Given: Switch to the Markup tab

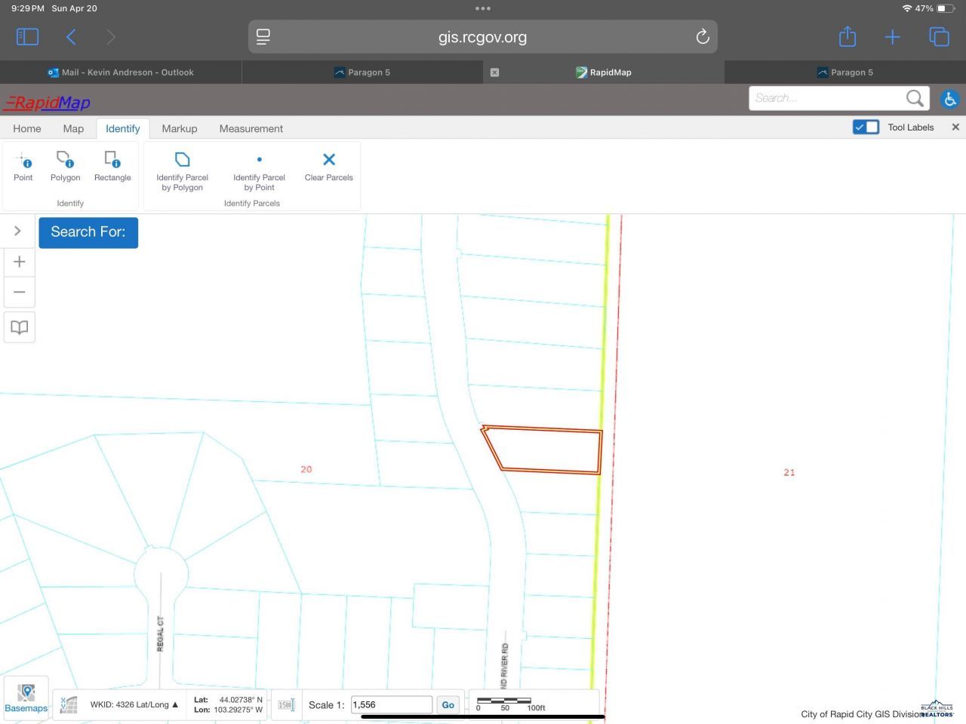Looking at the screenshot, I should point(179,128).
